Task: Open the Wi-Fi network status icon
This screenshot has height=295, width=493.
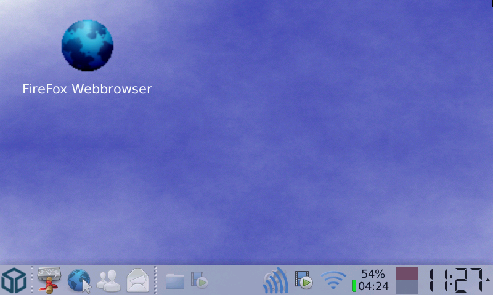Action: [333, 281]
